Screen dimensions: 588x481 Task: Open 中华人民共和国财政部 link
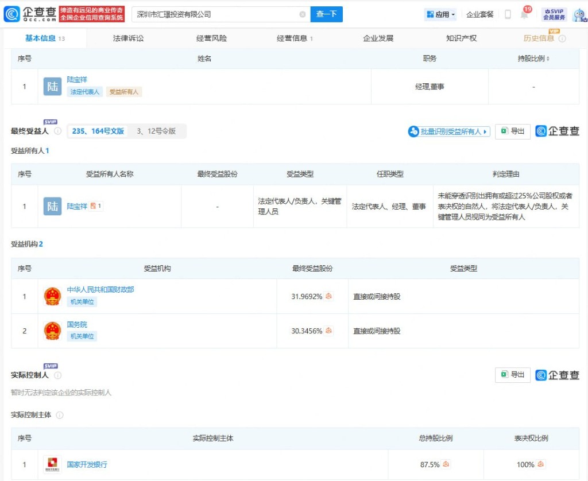tap(100, 289)
